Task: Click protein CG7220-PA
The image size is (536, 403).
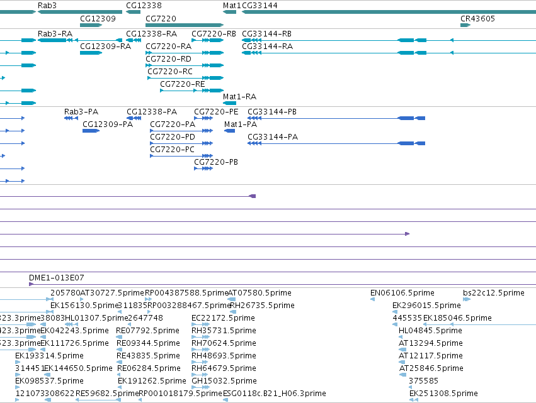Action: (x=173, y=124)
